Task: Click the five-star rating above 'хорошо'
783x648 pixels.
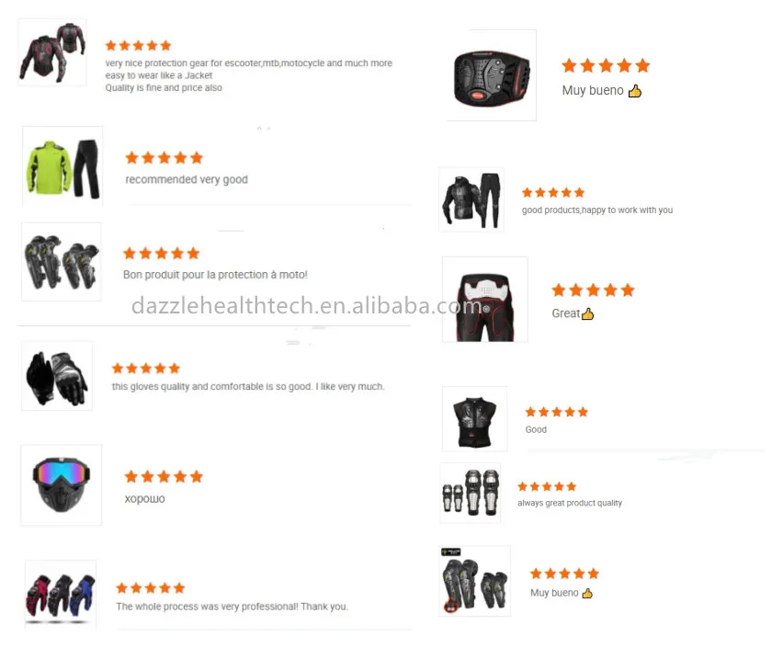Action: tap(164, 477)
